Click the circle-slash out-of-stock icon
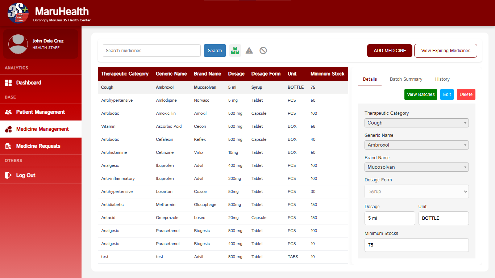This screenshot has width=495, height=278. (263, 51)
